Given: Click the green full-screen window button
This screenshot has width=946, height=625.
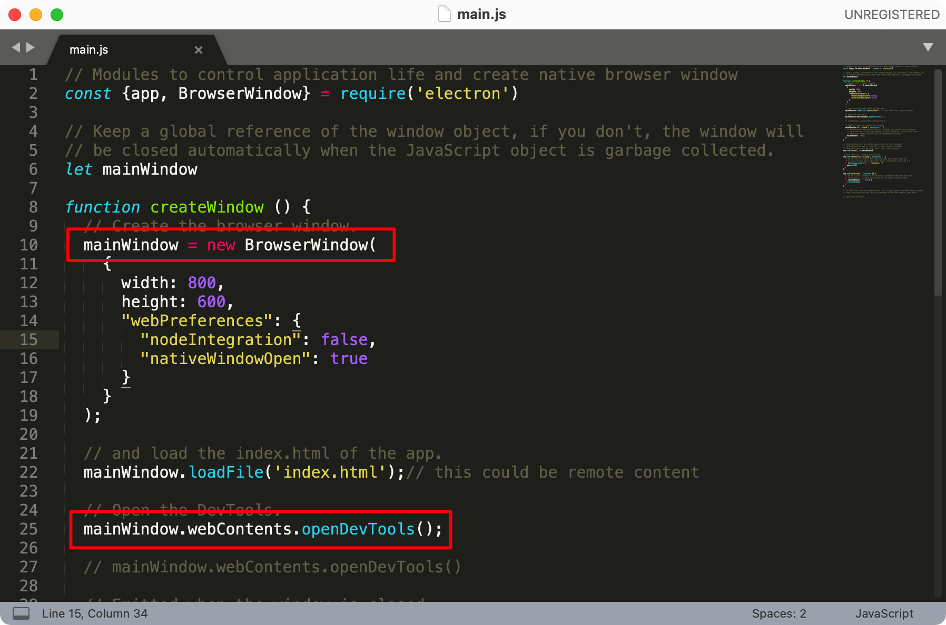Looking at the screenshot, I should coord(57,15).
